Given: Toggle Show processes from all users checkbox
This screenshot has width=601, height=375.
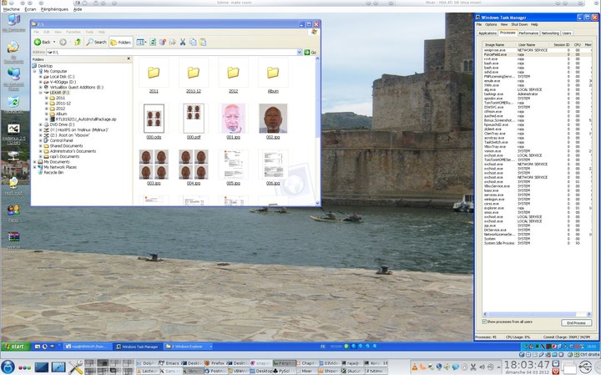Looking at the screenshot, I should (484, 322).
